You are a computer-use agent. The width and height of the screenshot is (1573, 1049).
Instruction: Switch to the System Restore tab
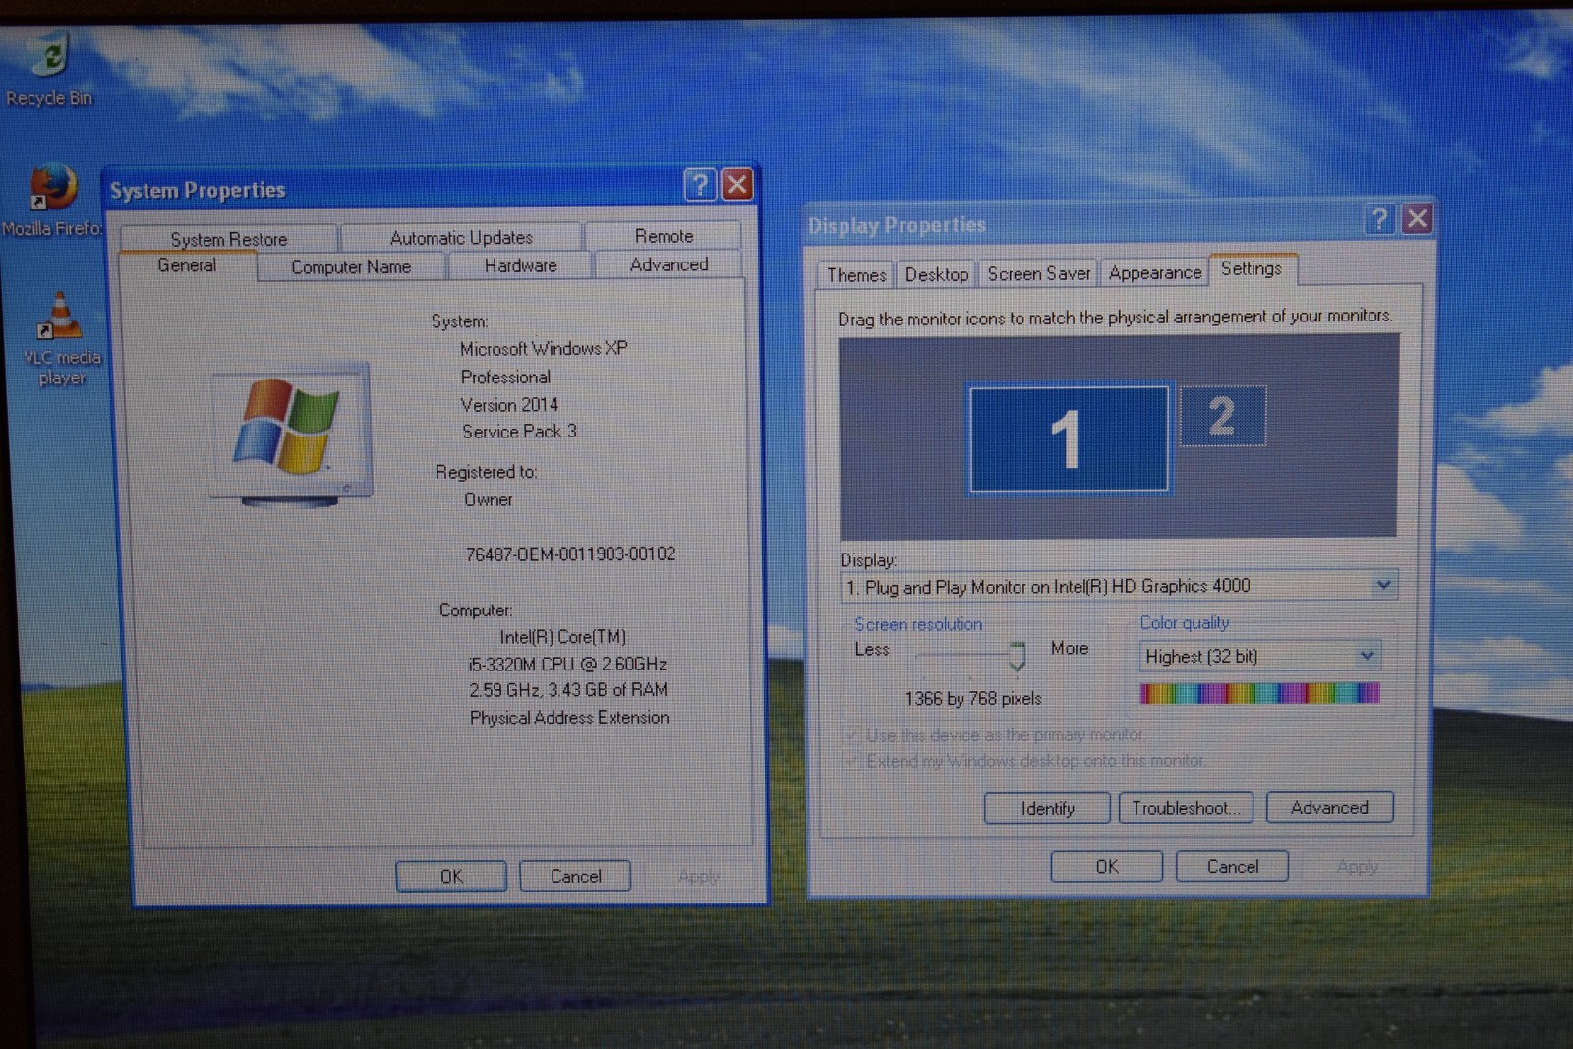click(229, 239)
